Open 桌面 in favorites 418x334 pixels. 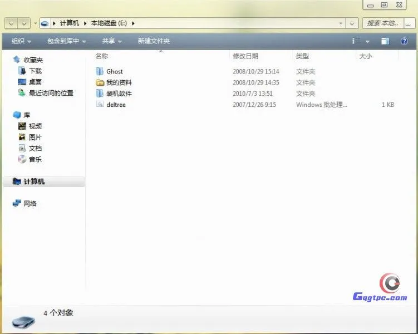click(x=35, y=82)
